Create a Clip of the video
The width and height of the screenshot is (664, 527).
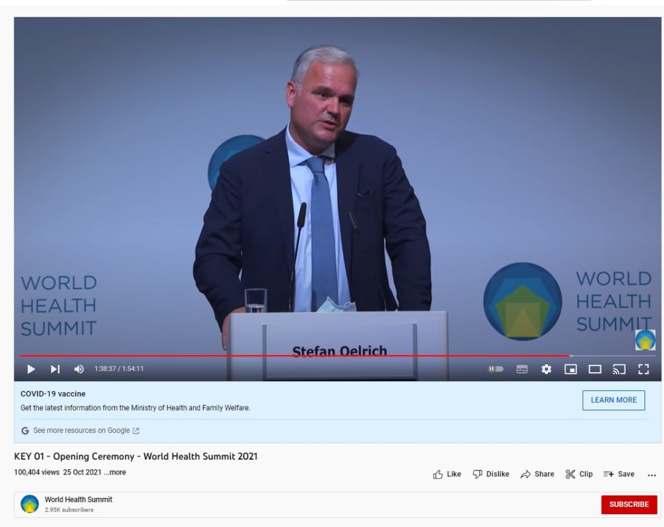coord(579,474)
